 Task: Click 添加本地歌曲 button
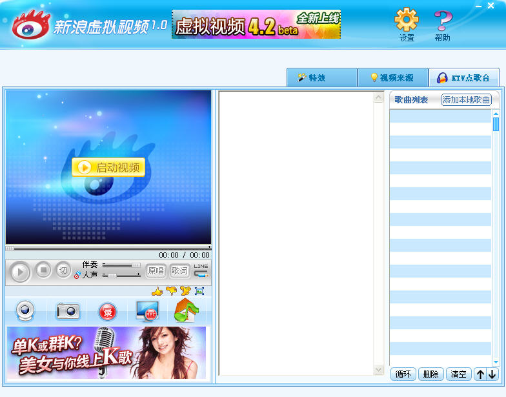tap(466, 99)
